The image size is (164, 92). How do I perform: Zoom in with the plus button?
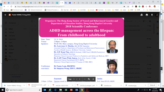[x=93, y=79]
